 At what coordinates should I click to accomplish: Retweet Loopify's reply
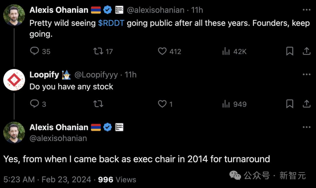pyautogui.click(x=98, y=104)
